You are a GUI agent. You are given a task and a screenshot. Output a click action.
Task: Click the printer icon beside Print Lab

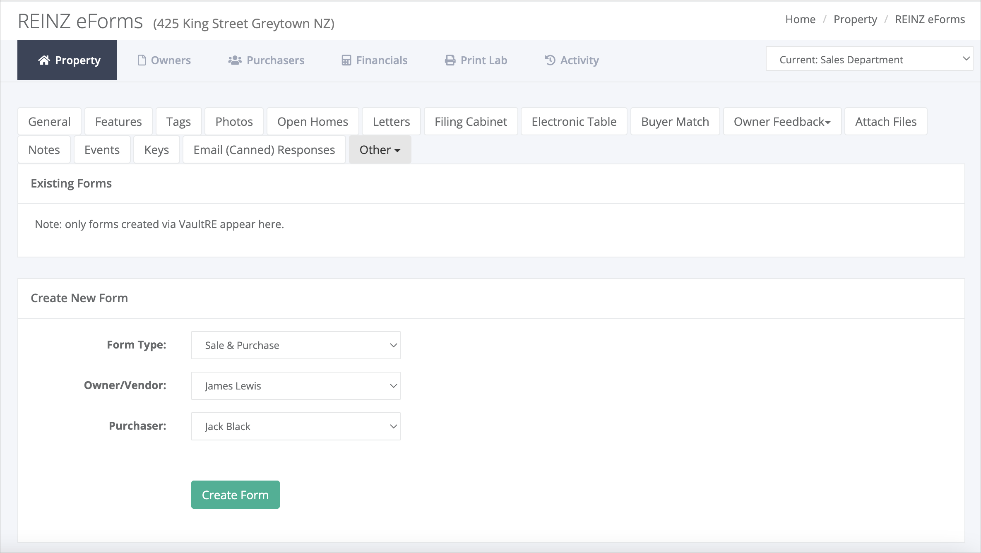pos(450,60)
